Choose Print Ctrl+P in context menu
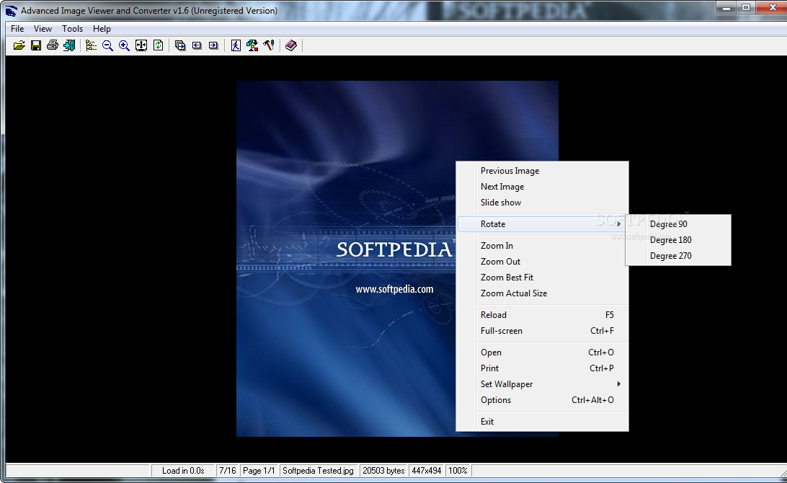The width and height of the screenshot is (787, 483). pyautogui.click(x=543, y=368)
